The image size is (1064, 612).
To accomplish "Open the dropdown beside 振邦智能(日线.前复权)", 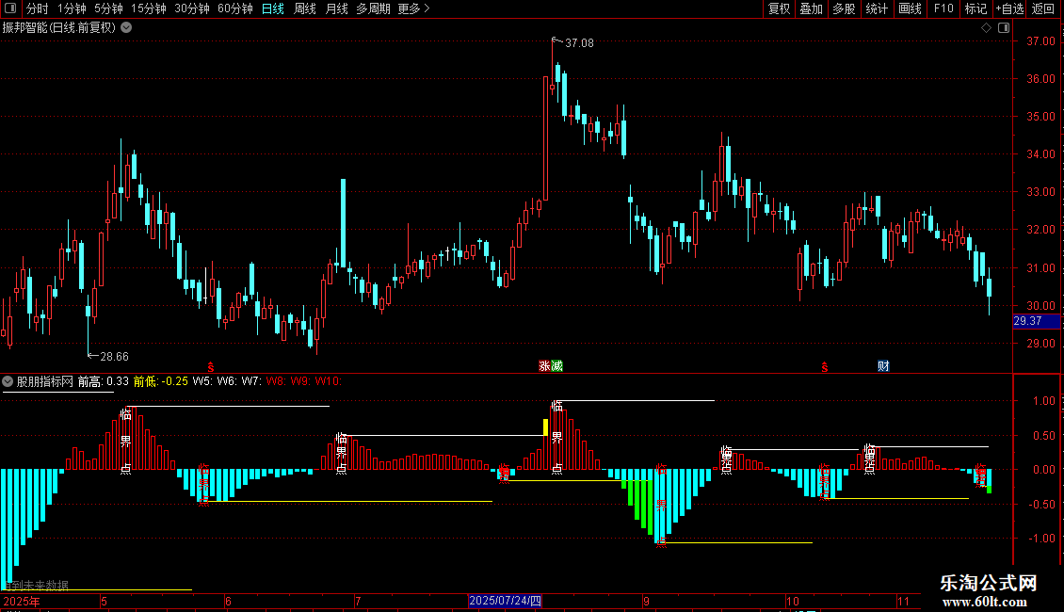I will coord(126,28).
